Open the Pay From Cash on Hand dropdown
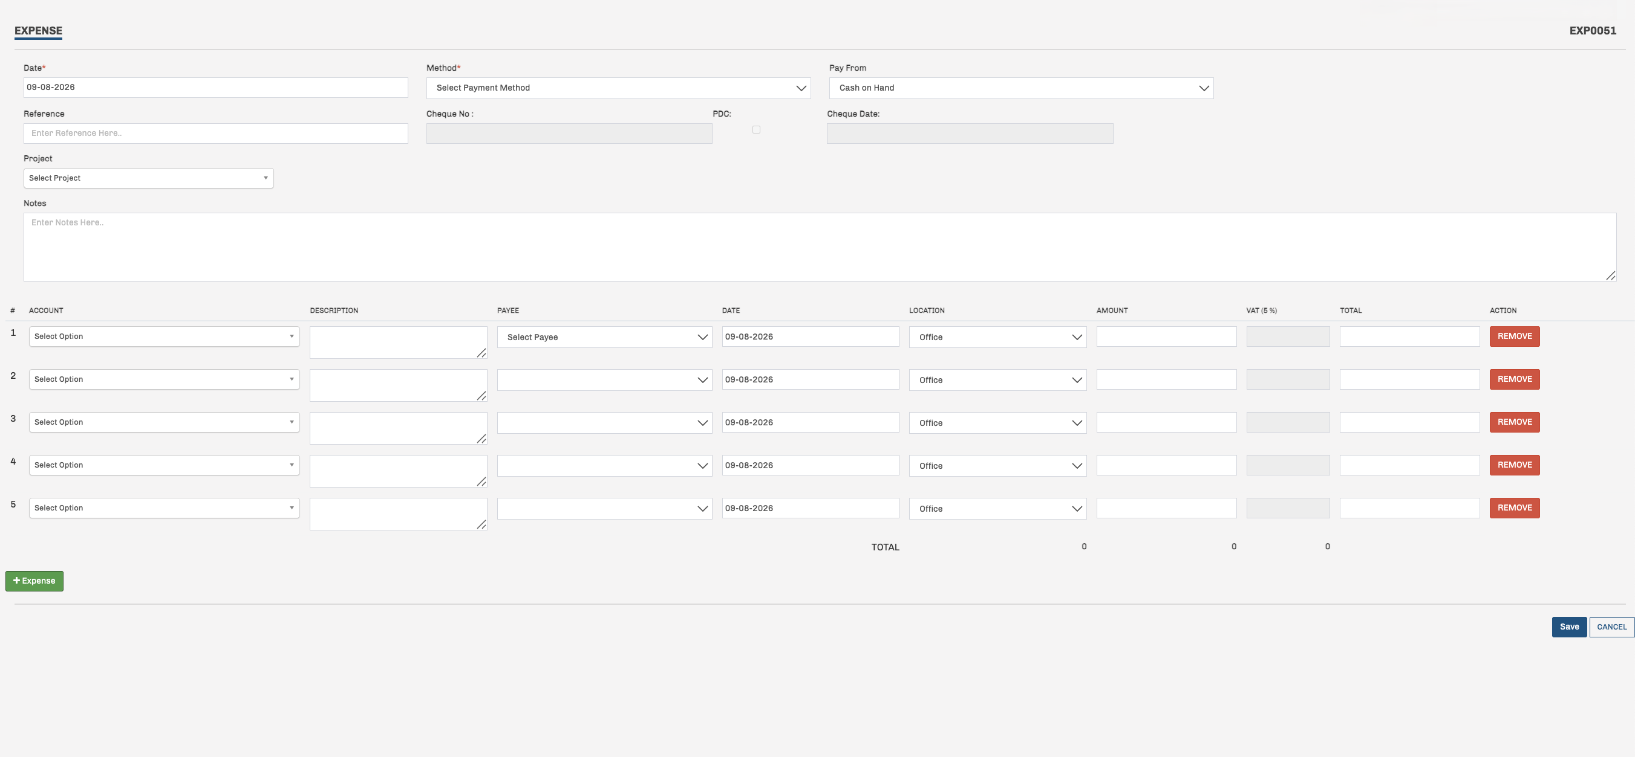The height and width of the screenshot is (757, 1635). point(1021,88)
